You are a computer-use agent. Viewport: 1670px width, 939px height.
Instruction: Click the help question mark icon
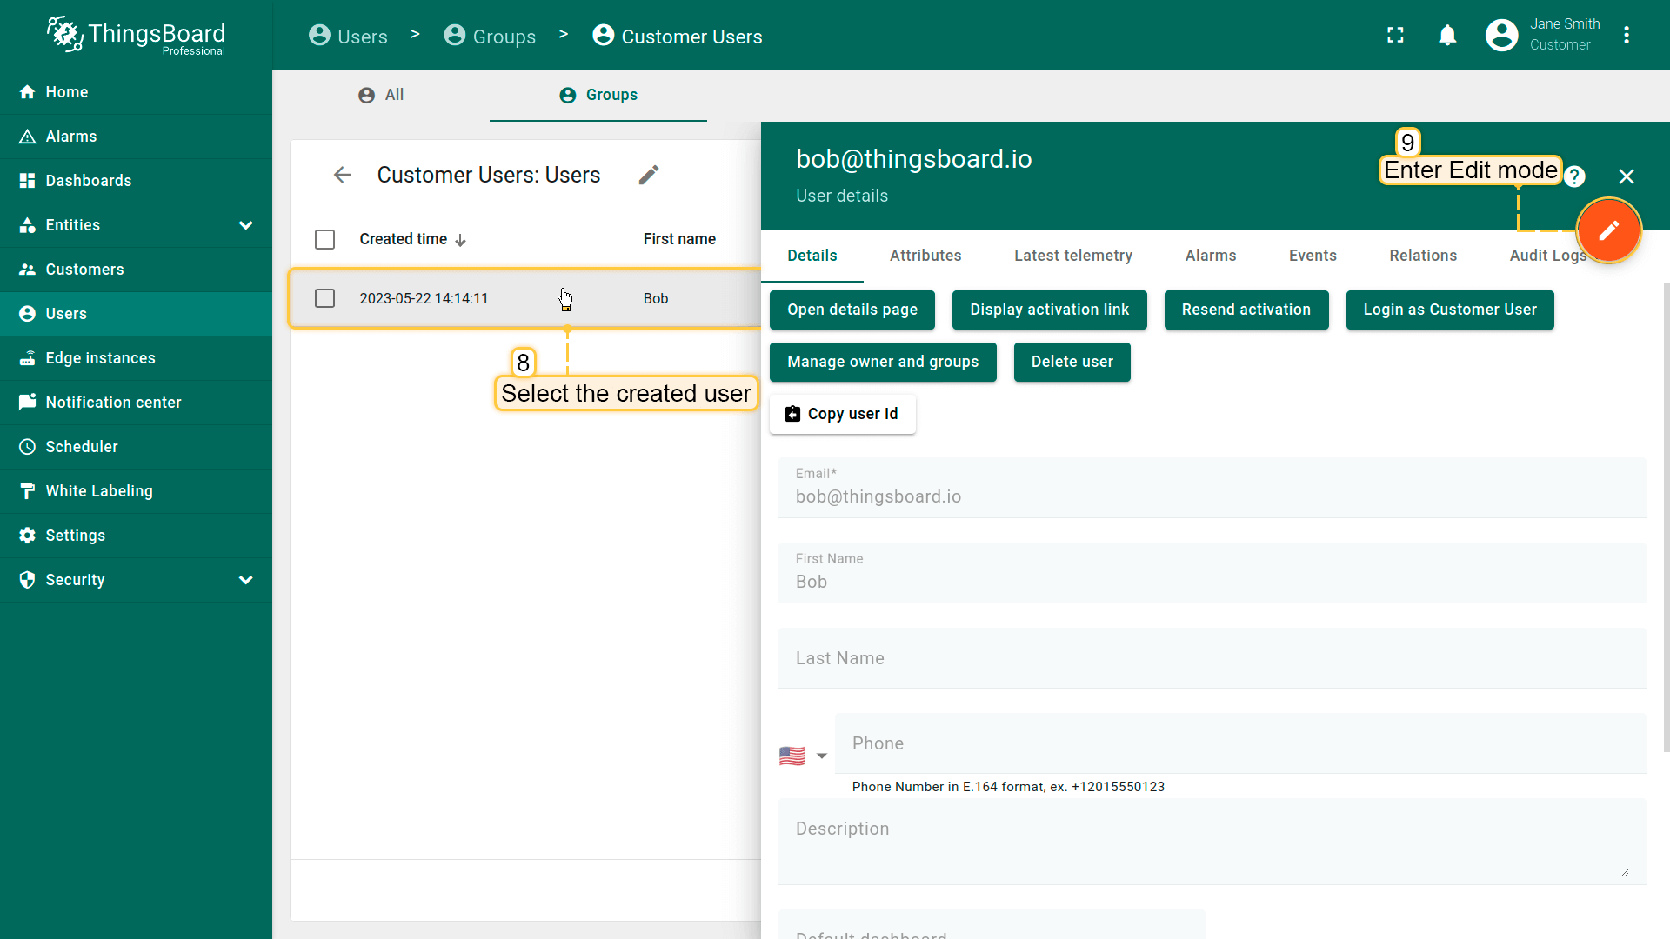pos(1574,177)
